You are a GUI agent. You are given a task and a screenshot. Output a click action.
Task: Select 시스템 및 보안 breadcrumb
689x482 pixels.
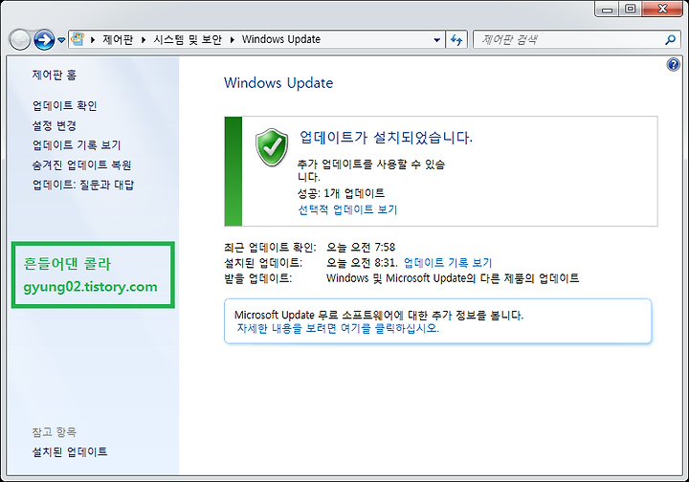(x=188, y=39)
